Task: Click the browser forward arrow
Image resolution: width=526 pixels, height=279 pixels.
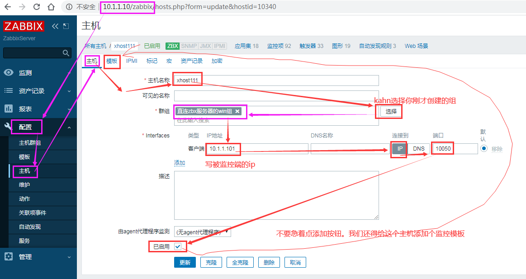Action: point(22,7)
